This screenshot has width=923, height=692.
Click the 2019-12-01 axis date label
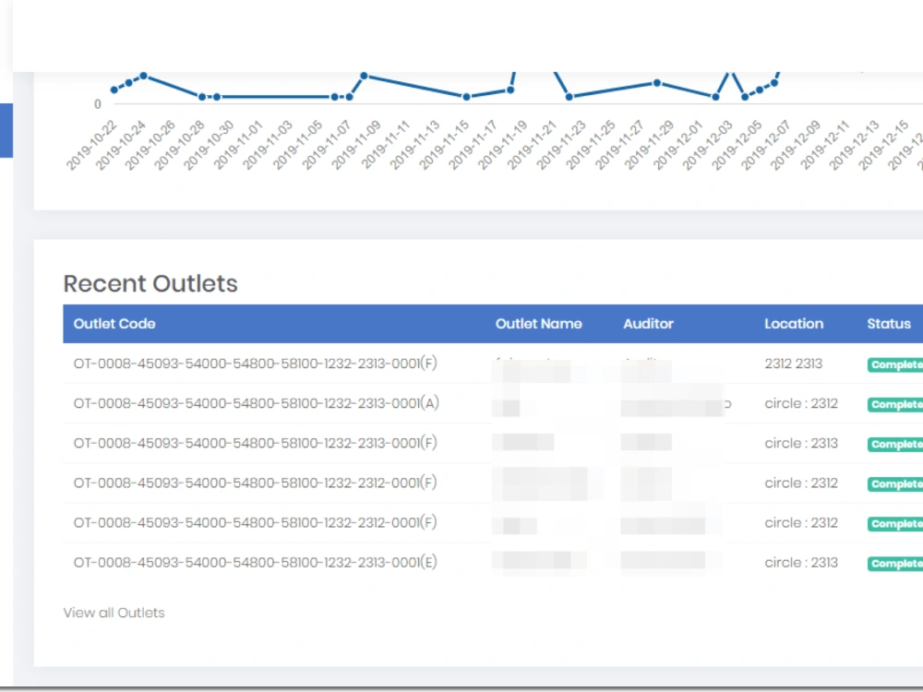678,146
